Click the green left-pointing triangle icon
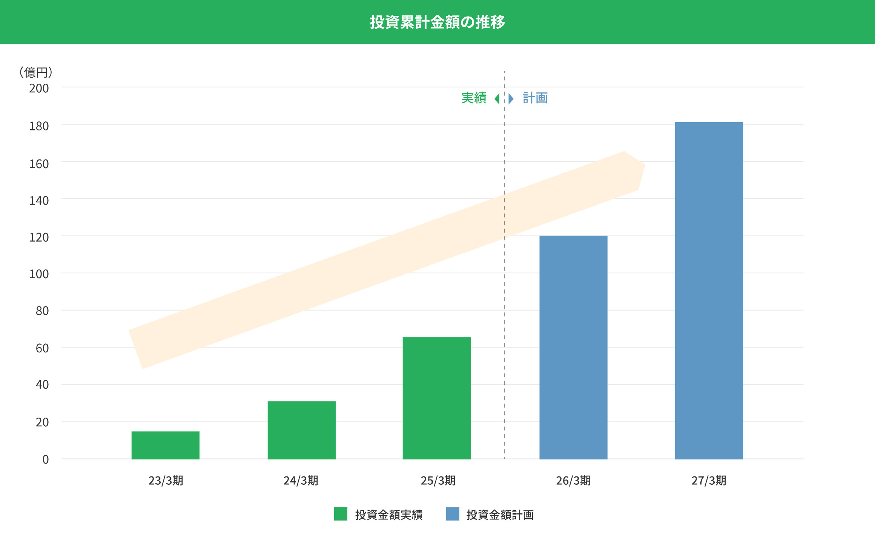 point(497,99)
